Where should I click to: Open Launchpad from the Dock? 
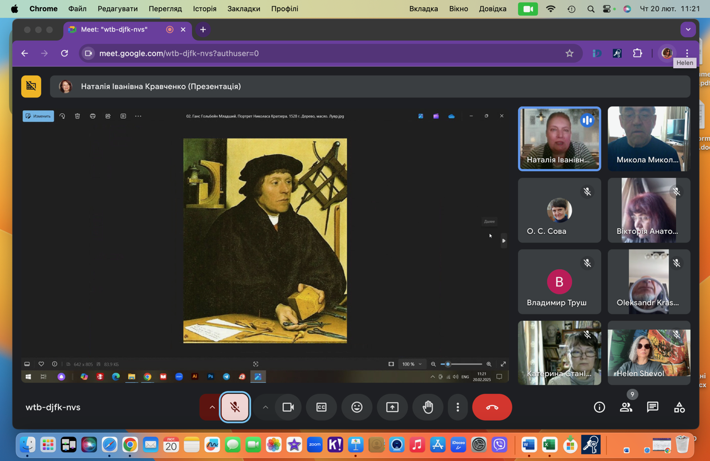click(x=48, y=444)
